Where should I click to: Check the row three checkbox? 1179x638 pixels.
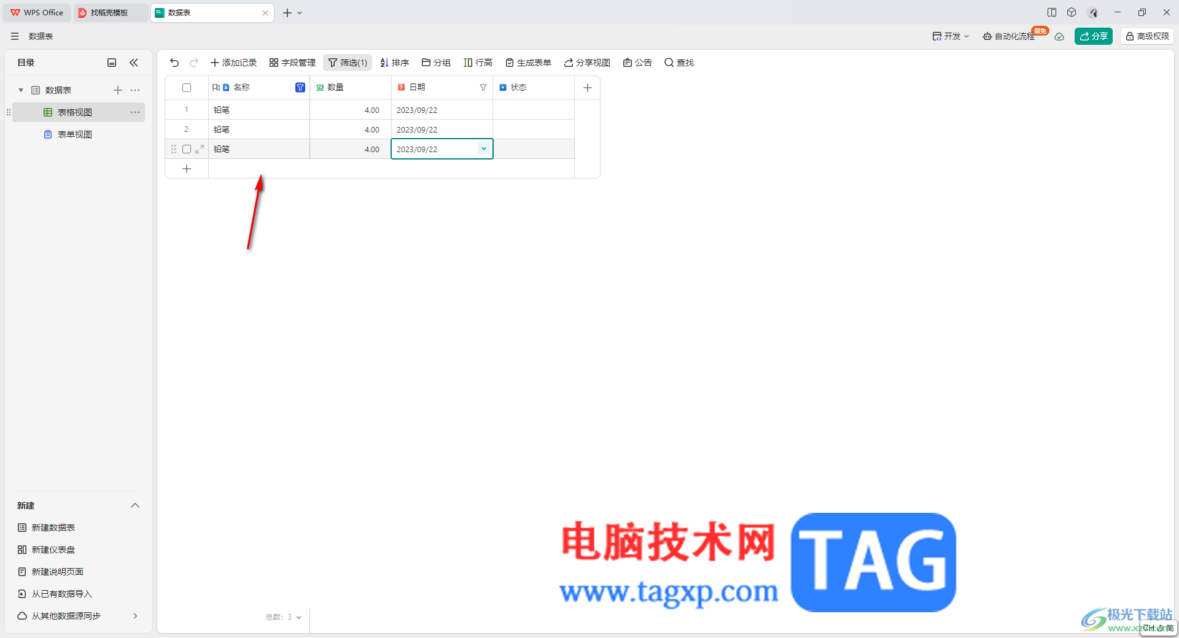point(187,149)
